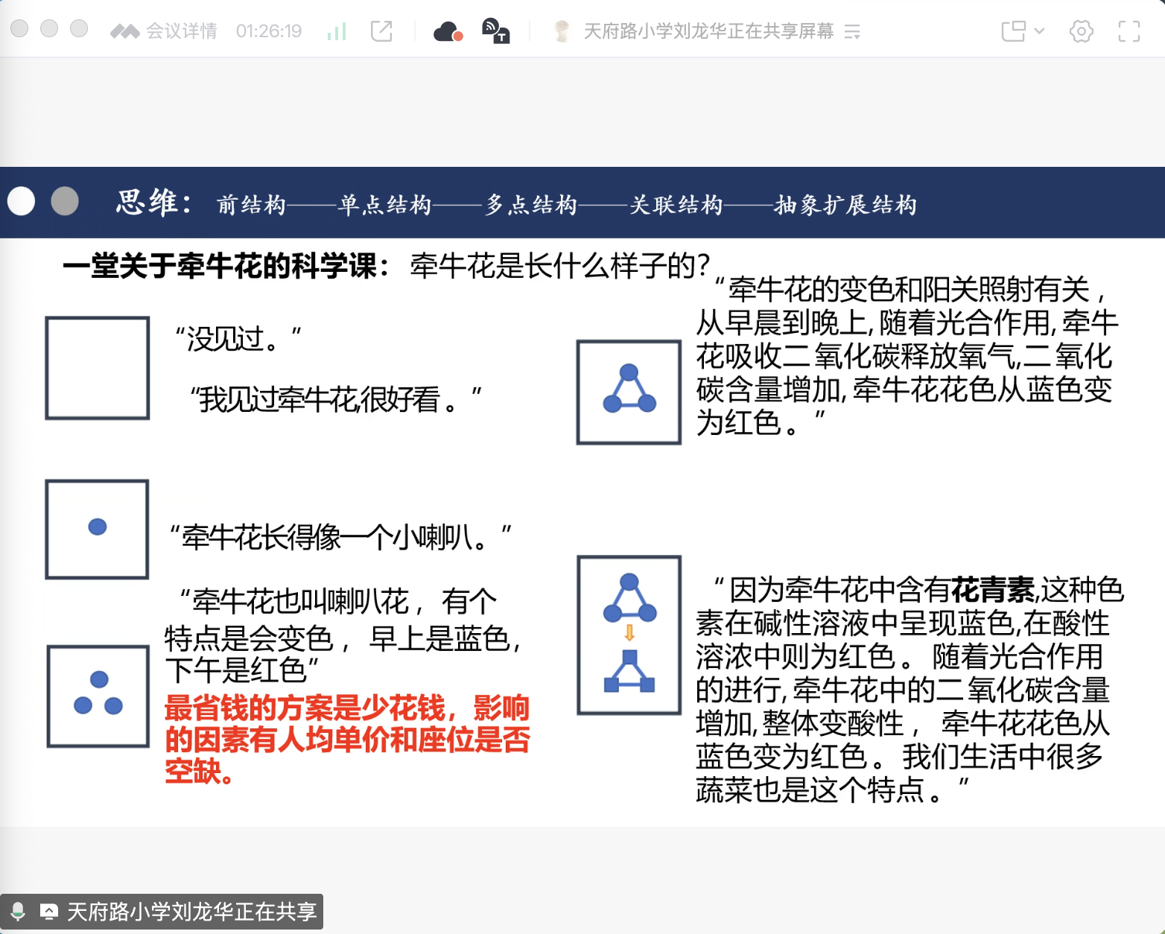Mute the microphone in the bottom banner
The width and height of the screenshot is (1165, 934).
click(19, 910)
